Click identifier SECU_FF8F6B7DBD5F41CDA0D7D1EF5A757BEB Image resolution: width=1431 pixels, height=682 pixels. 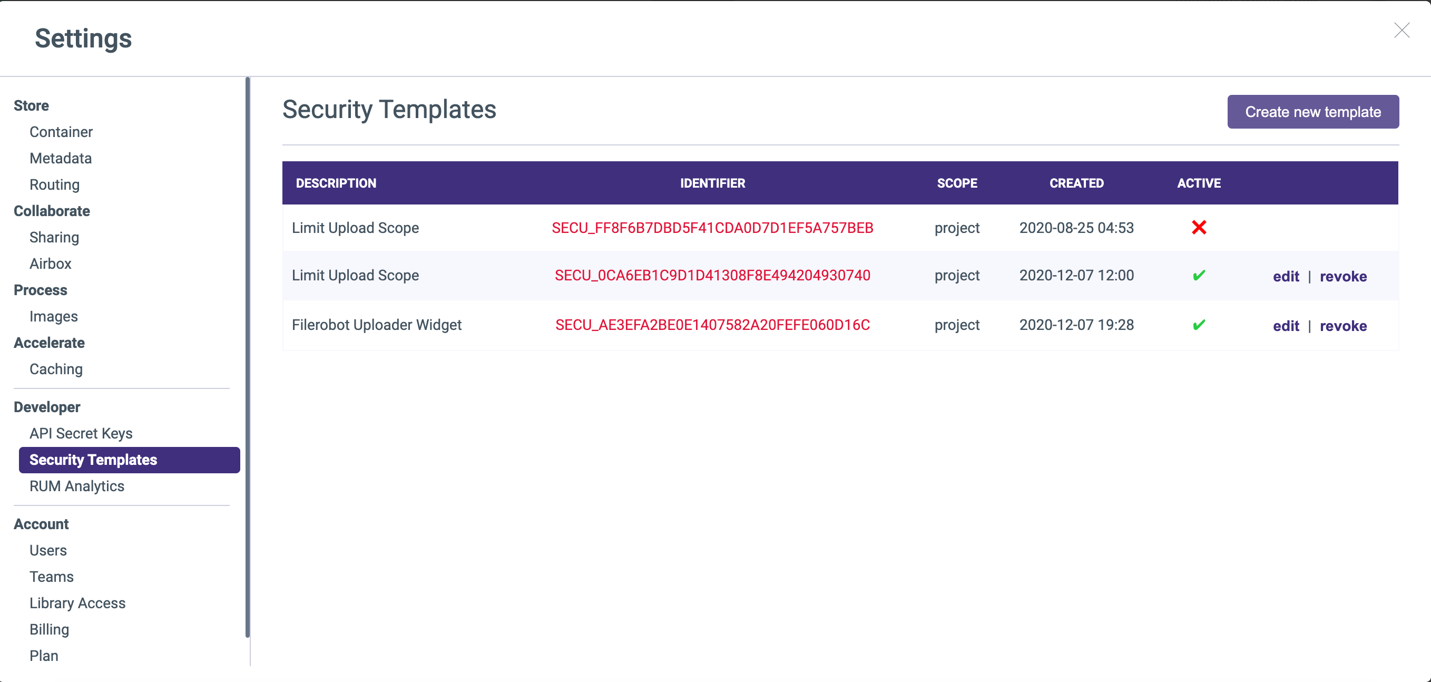712,228
